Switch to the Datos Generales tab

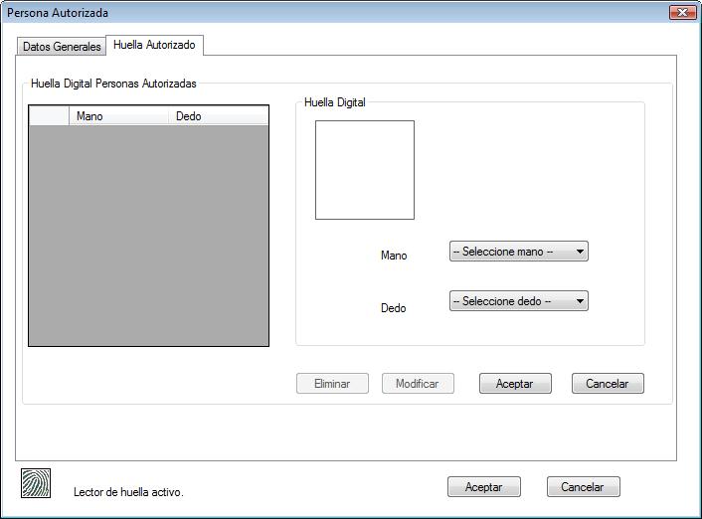pyautogui.click(x=62, y=47)
